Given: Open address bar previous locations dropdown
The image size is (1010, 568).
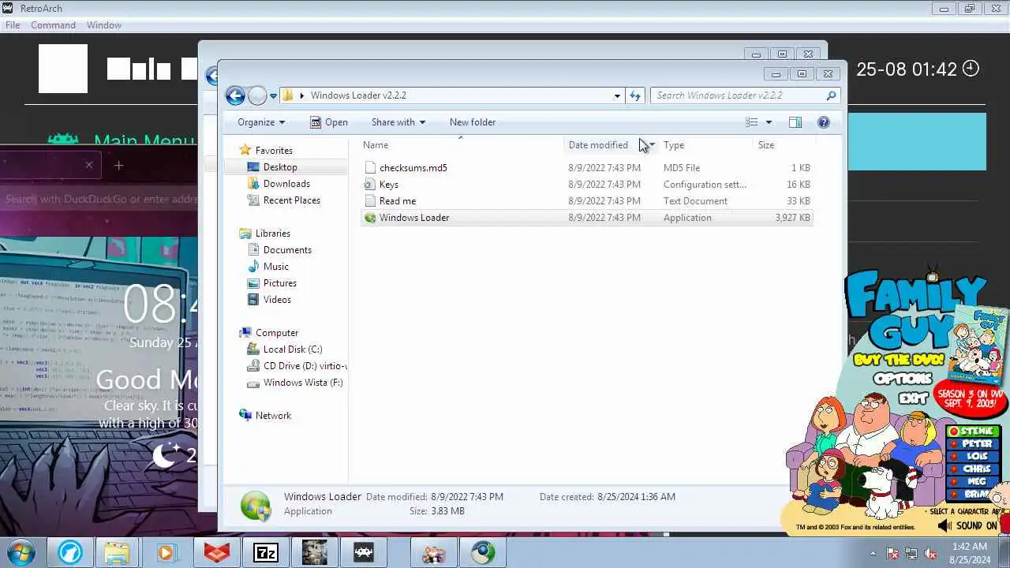Looking at the screenshot, I should click(617, 95).
